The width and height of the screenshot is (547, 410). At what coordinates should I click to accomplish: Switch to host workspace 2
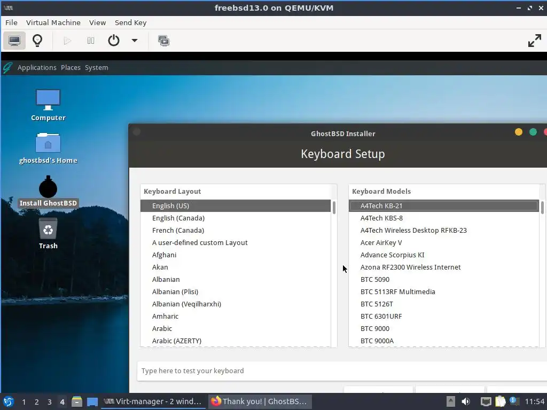pyautogui.click(x=37, y=402)
